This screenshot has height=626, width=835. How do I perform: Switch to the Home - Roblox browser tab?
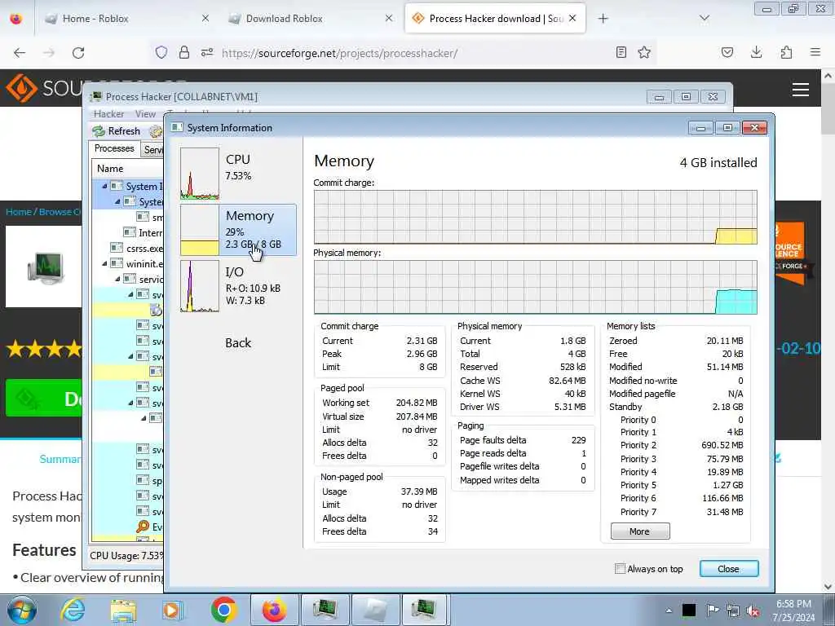coord(126,19)
